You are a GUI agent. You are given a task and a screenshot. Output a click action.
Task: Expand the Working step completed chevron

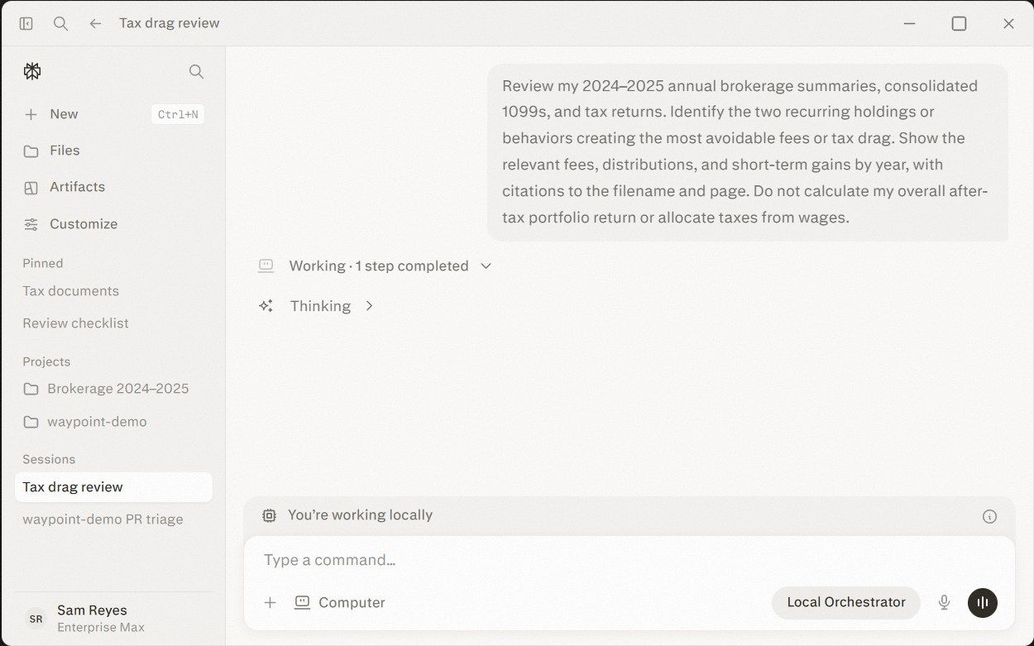click(x=486, y=266)
